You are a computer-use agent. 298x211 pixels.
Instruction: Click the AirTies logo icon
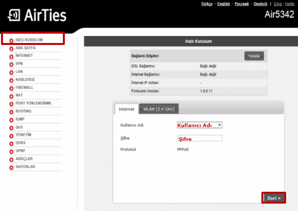[x=14, y=15]
